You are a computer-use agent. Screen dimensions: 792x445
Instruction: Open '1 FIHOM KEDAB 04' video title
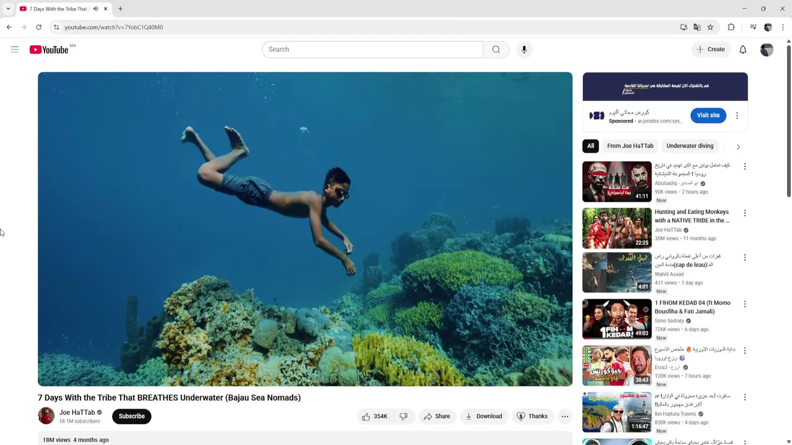coord(692,307)
